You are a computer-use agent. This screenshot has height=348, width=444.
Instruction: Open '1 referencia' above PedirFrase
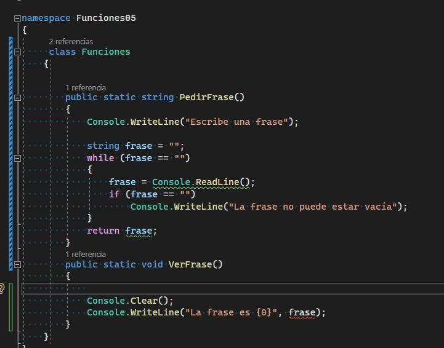coord(86,88)
